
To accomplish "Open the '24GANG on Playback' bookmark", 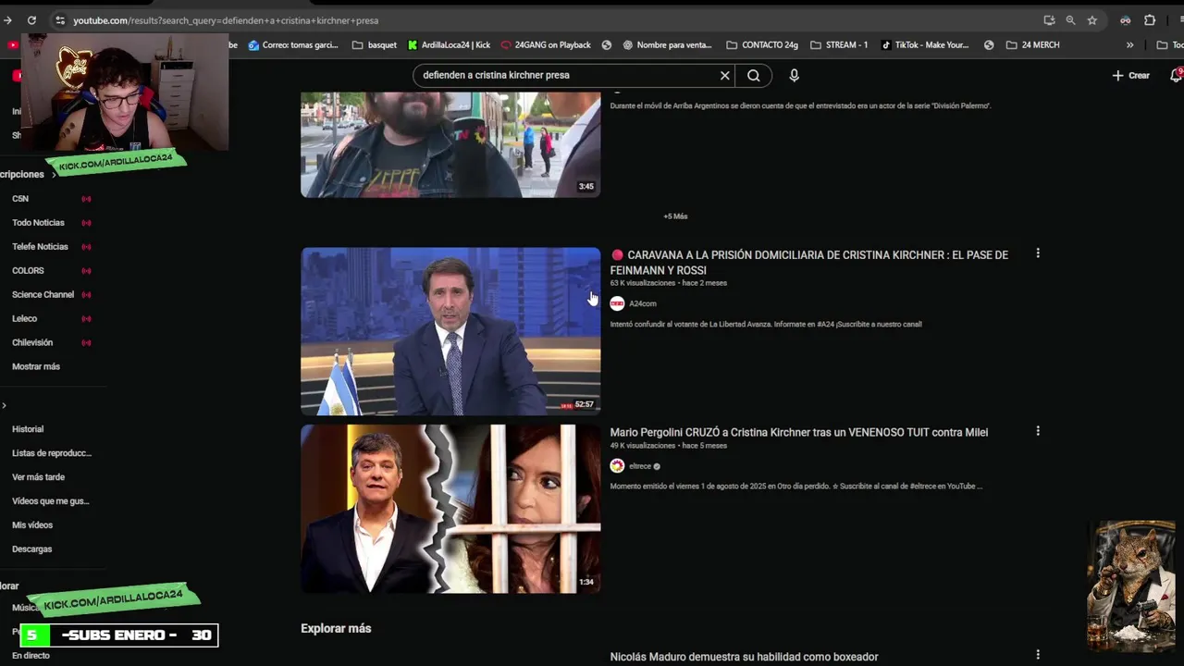I will [x=546, y=44].
